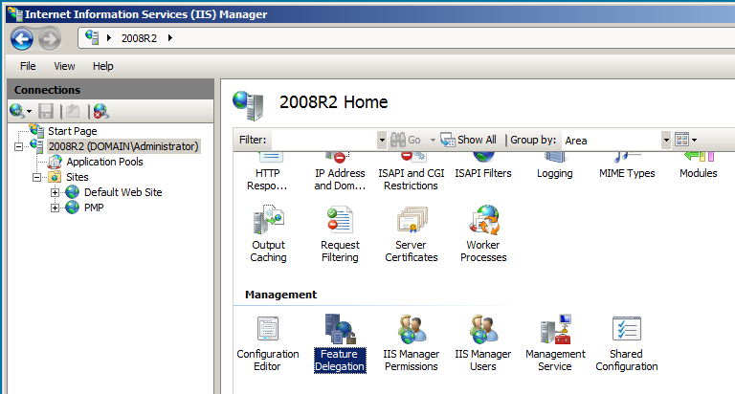Open the Filter dropdown arrow
735x394 pixels.
click(x=382, y=140)
